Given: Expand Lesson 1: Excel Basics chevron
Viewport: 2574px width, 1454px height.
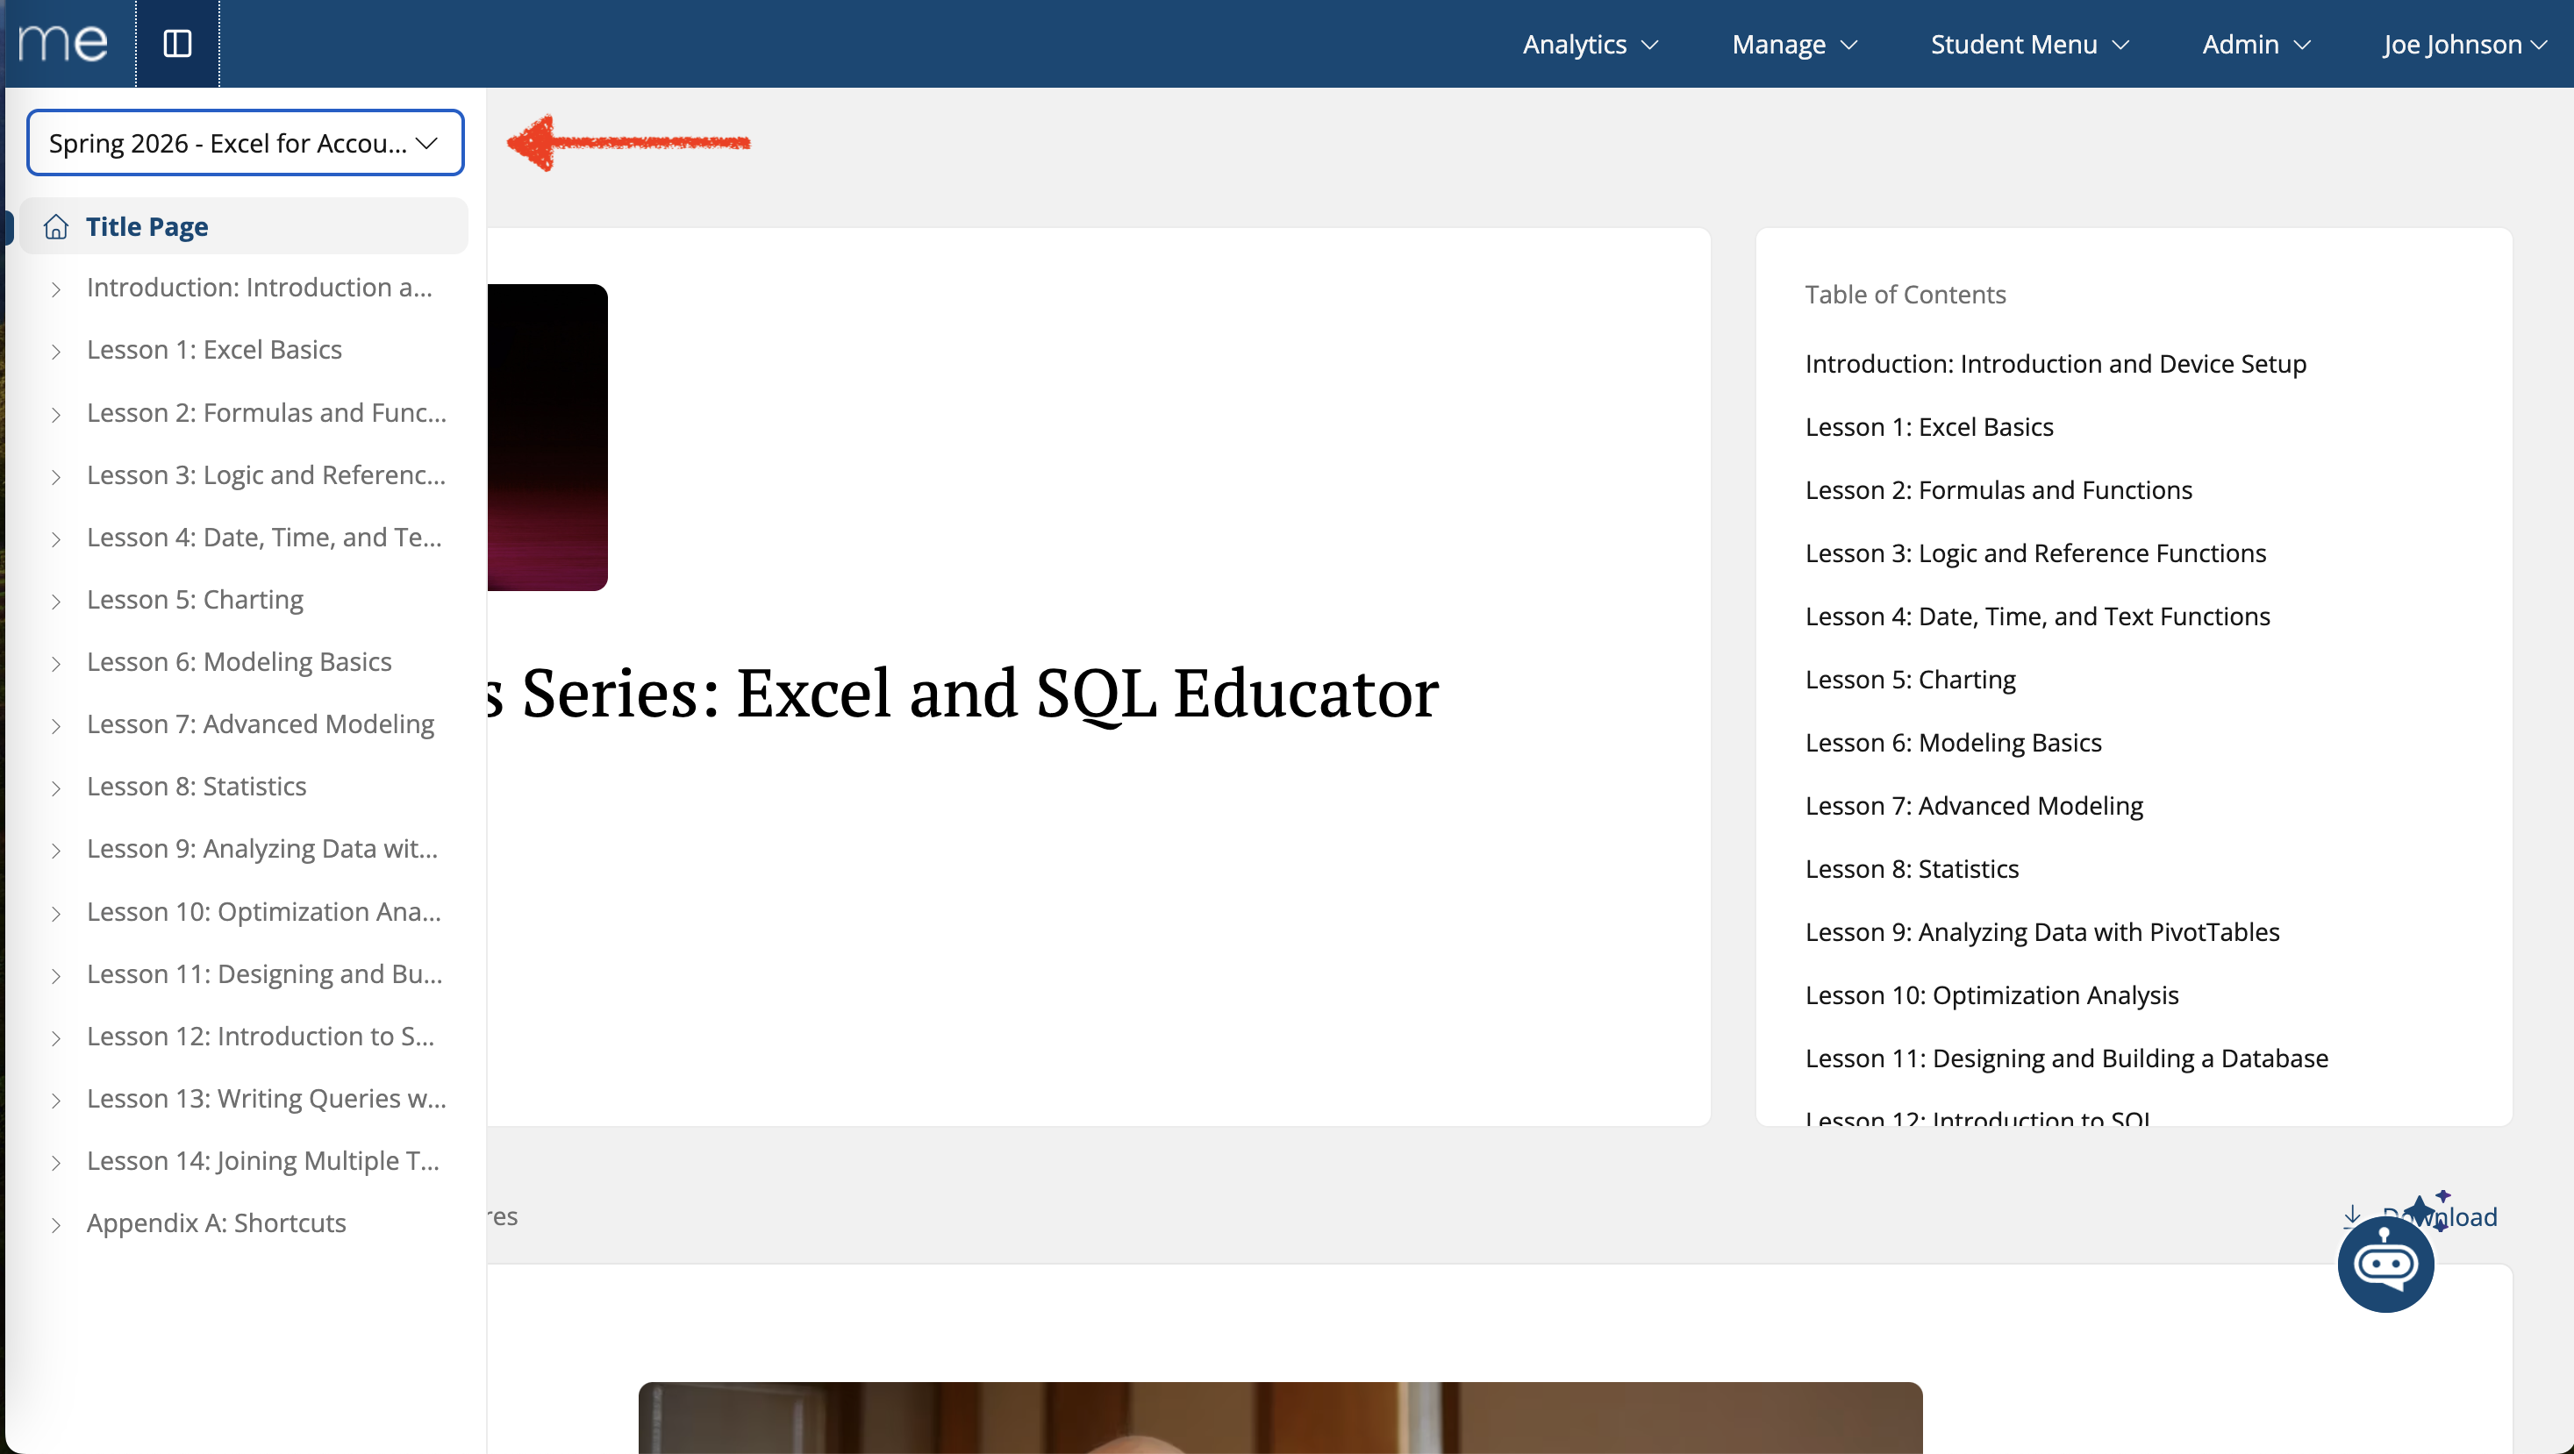Looking at the screenshot, I should coord(56,352).
